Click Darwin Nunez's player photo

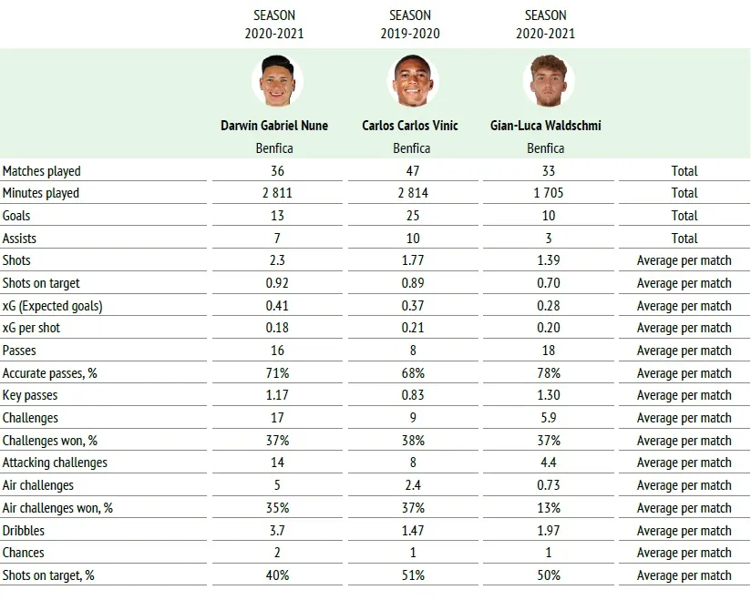coord(276,81)
